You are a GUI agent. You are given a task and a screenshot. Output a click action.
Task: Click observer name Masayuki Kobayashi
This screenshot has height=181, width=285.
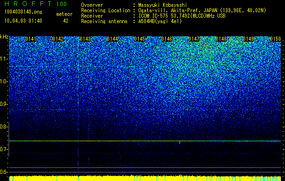pos(163,5)
